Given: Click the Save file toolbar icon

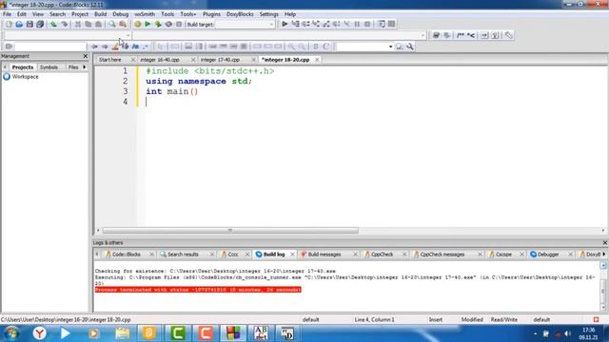Looking at the screenshot, I should (x=29, y=24).
